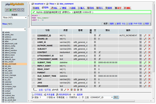Drop the AUTHOR_NAME field
The image size is (156, 104).
pos(149,45)
